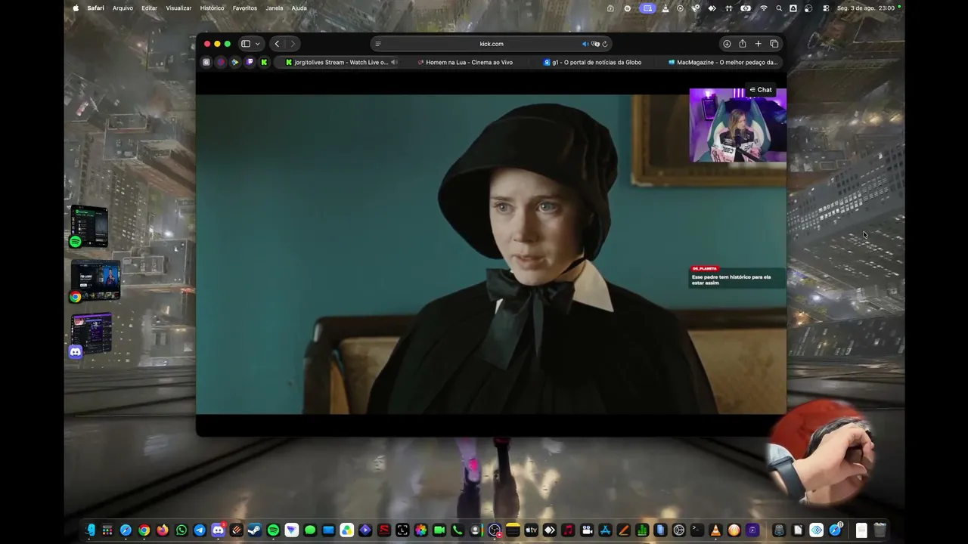
Task: Open a new Safari tab
Action: [x=759, y=44]
